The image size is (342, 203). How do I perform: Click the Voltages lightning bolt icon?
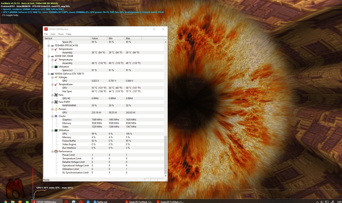(56, 77)
